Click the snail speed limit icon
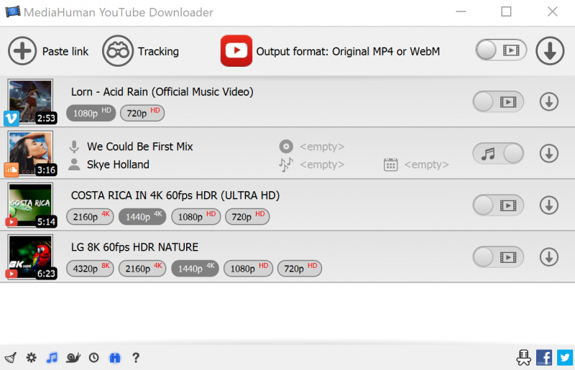575x370 pixels. [x=73, y=358]
